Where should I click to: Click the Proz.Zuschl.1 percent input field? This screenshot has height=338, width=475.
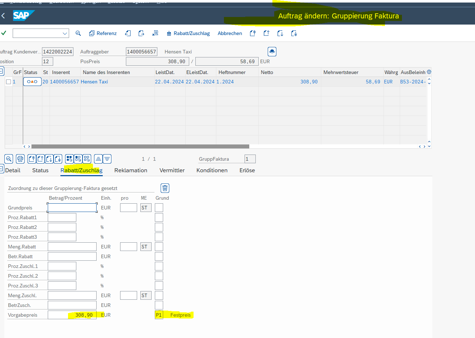[62, 266]
